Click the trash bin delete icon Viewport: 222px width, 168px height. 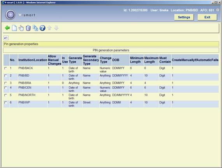pos(28,28)
